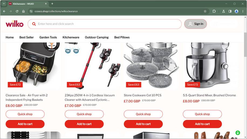Go to the browser home page icon
The image size is (247, 139).
click(23, 11)
